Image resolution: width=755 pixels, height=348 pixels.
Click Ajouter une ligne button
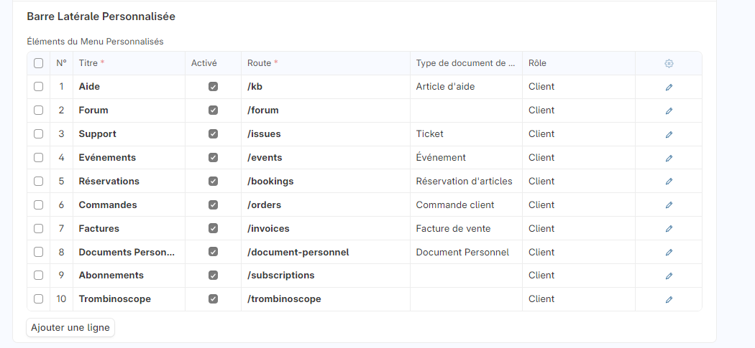tap(70, 328)
